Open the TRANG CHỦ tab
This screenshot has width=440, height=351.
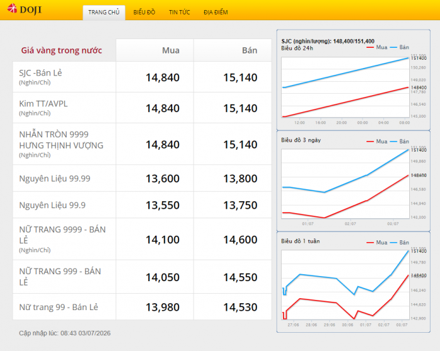[x=104, y=13]
